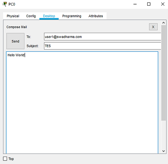Switch to the Attributes tab
Screen dimensions: 168x164
pos(96,16)
